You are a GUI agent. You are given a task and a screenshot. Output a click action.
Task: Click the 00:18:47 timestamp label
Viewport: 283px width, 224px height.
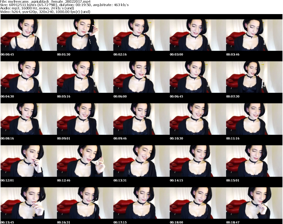click(x=233, y=222)
